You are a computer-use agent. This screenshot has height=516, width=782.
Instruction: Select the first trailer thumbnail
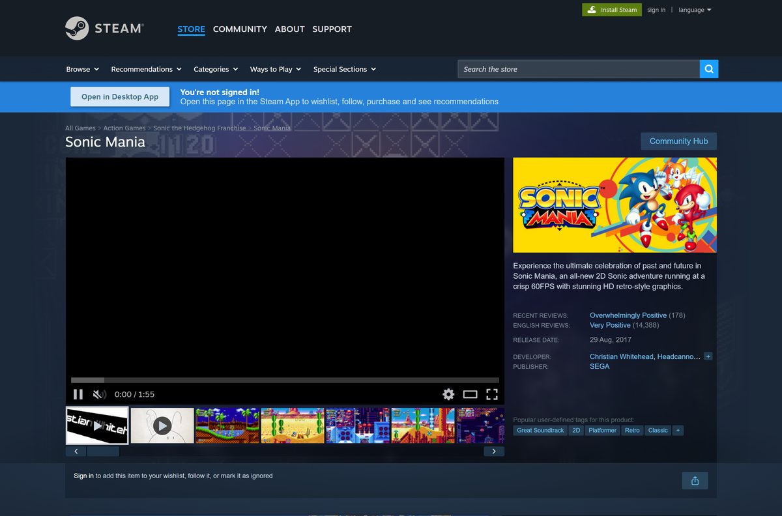pos(97,426)
